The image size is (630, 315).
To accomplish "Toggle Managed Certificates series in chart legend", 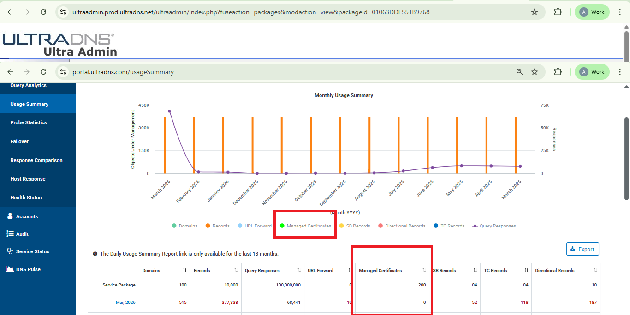I will 305,226.
